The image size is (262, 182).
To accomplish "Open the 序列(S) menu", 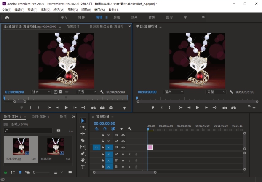I will (x=45, y=10).
